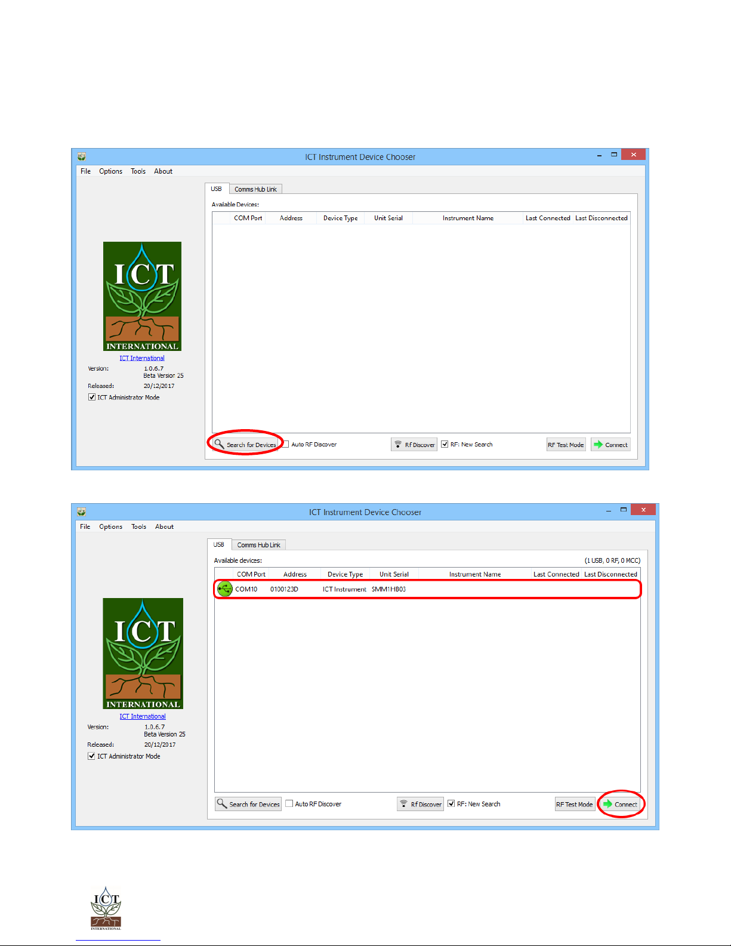
Task: Click app icon in lower window title bar
Action: (x=82, y=511)
